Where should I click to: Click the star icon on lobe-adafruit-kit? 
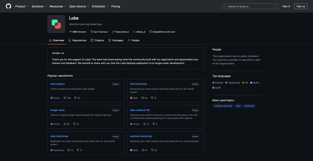coord(145,124)
